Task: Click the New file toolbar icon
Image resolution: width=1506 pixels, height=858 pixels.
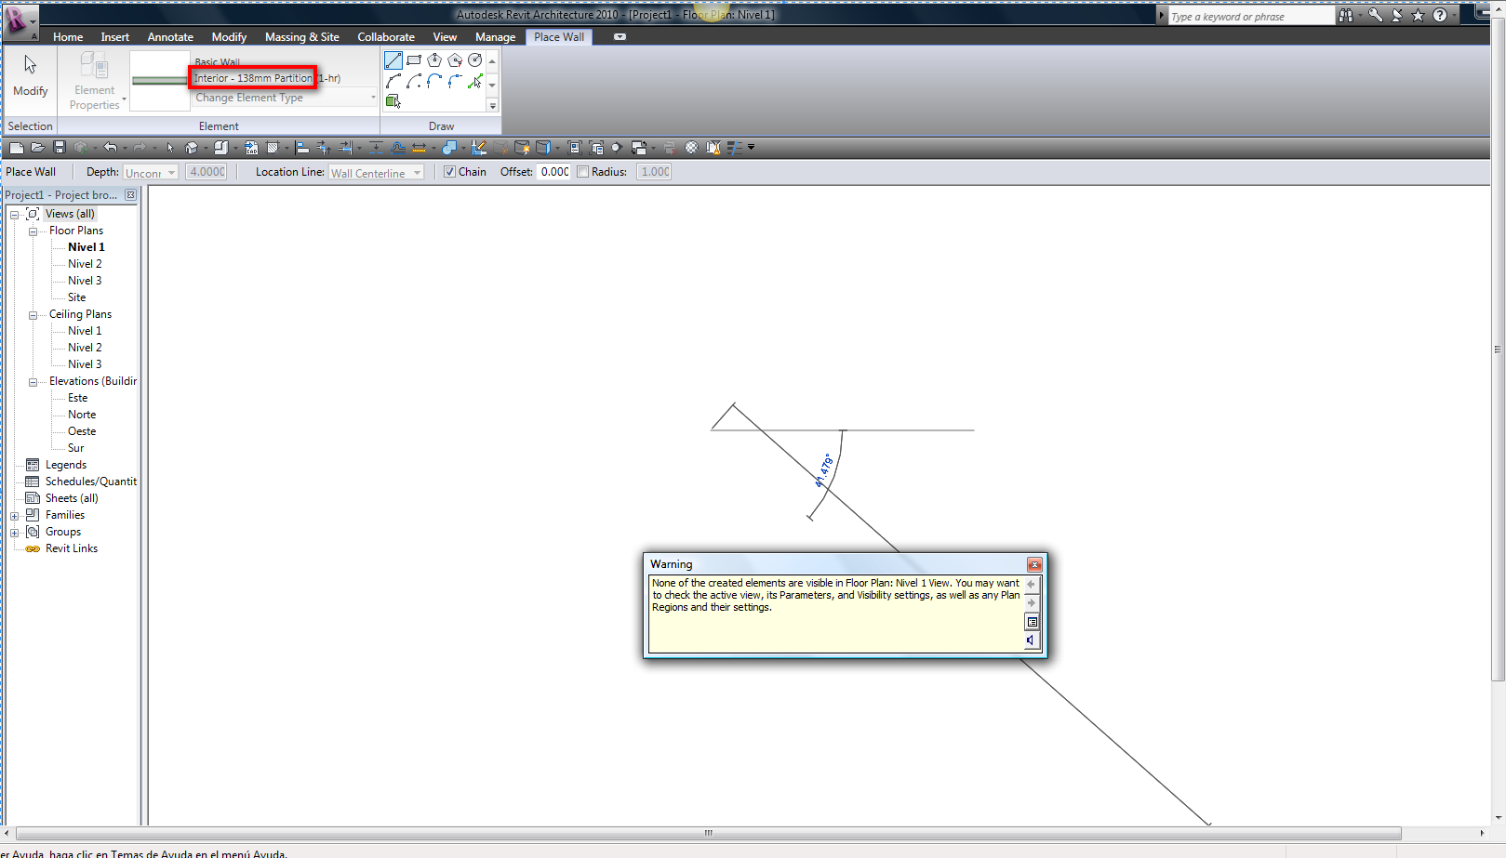Action: pos(16,148)
